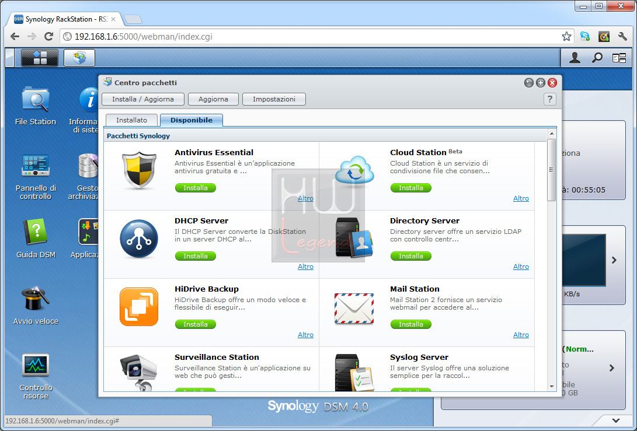
Task: Click the package list scroll-down arrow
Action: coord(551,386)
